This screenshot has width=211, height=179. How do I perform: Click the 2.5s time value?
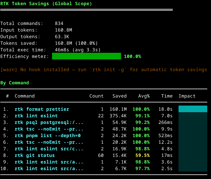167,168
